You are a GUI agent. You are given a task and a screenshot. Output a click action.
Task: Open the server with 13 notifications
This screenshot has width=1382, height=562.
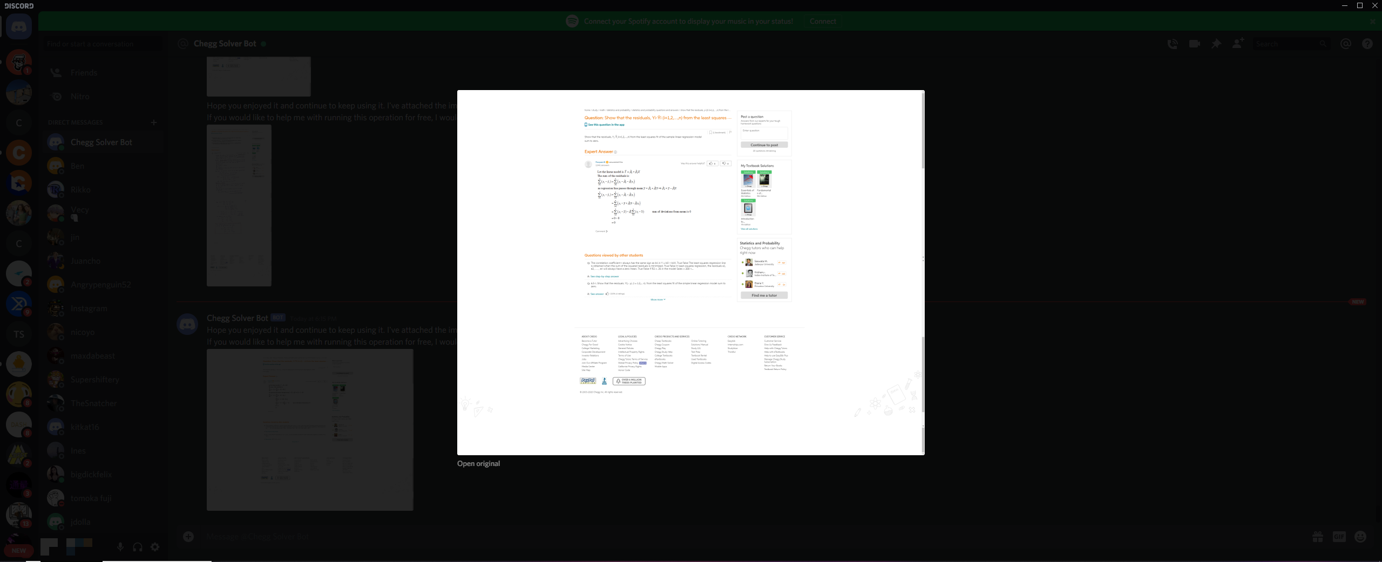[x=19, y=515]
